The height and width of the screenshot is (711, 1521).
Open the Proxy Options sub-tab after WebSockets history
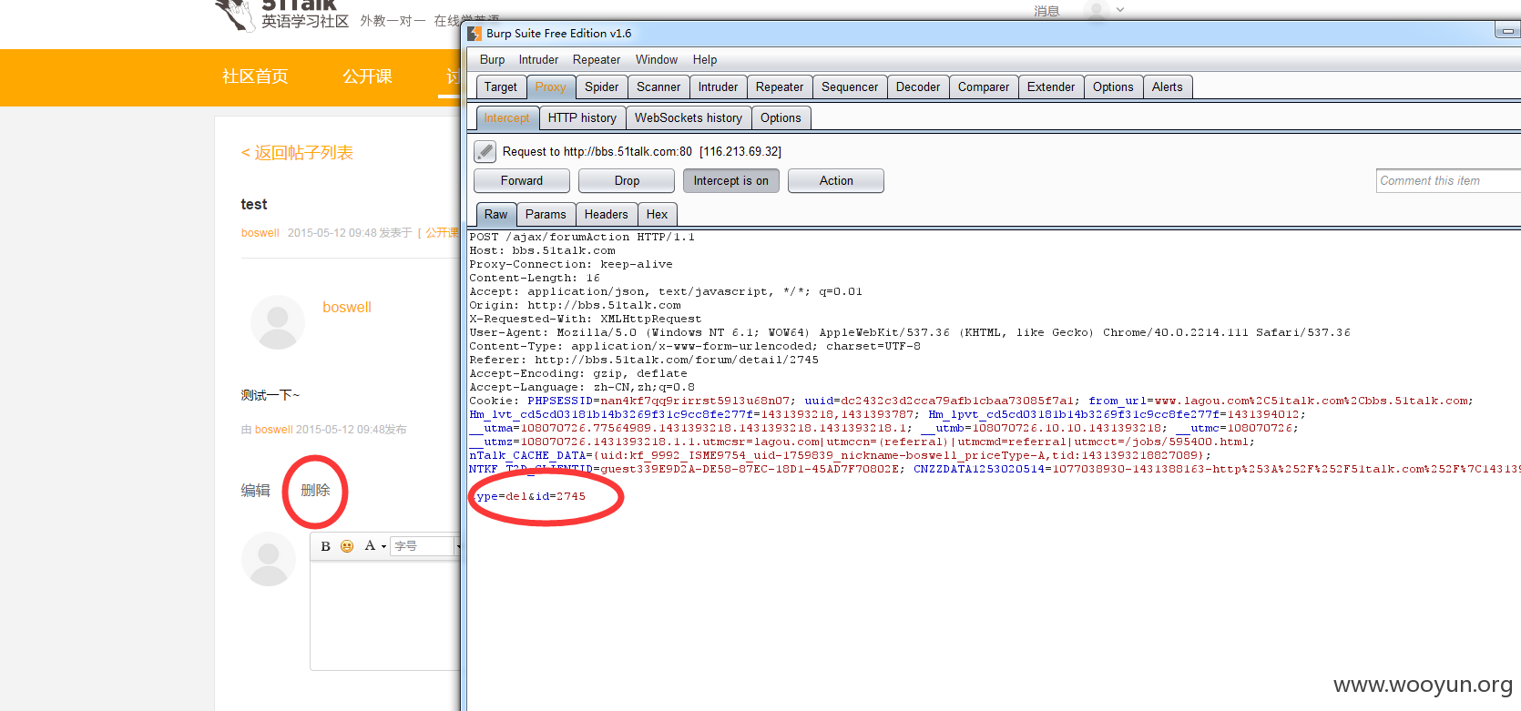pos(781,117)
